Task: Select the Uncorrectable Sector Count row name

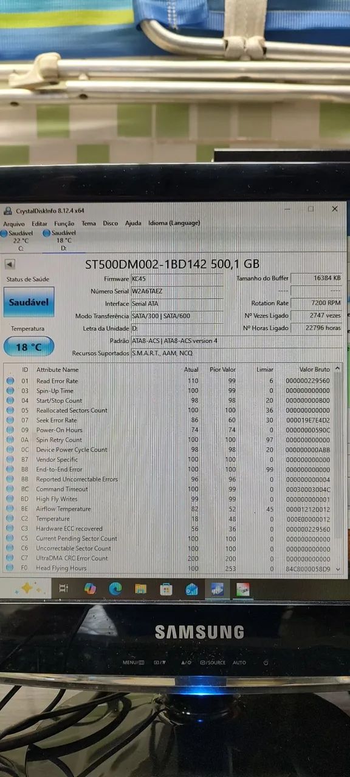Action: pos(74,548)
